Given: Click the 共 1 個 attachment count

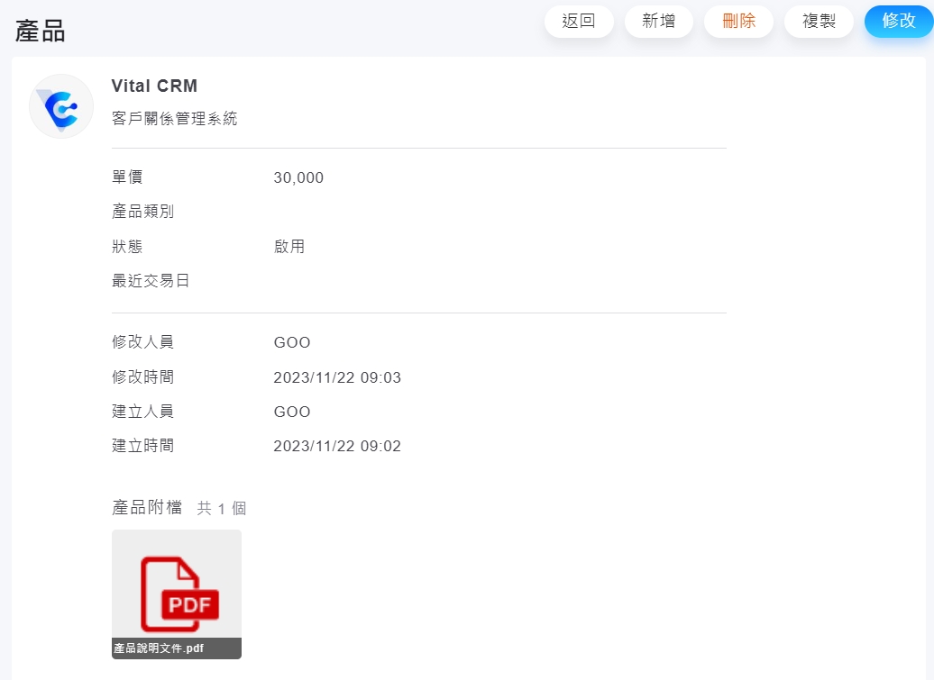Looking at the screenshot, I should click(x=221, y=508).
